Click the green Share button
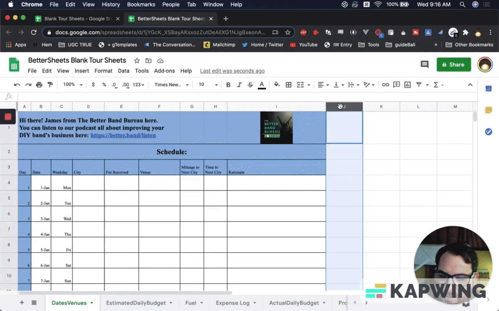The width and height of the screenshot is (499, 311). pos(454,65)
